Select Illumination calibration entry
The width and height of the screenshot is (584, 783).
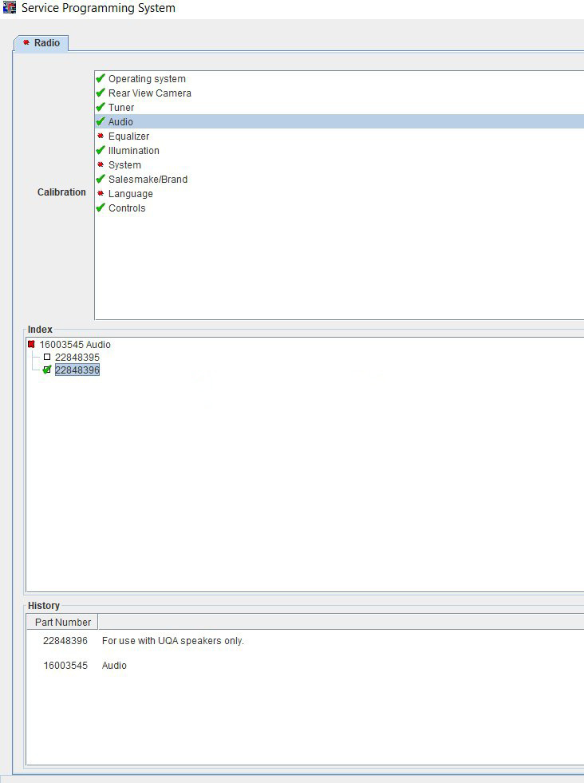(339, 151)
